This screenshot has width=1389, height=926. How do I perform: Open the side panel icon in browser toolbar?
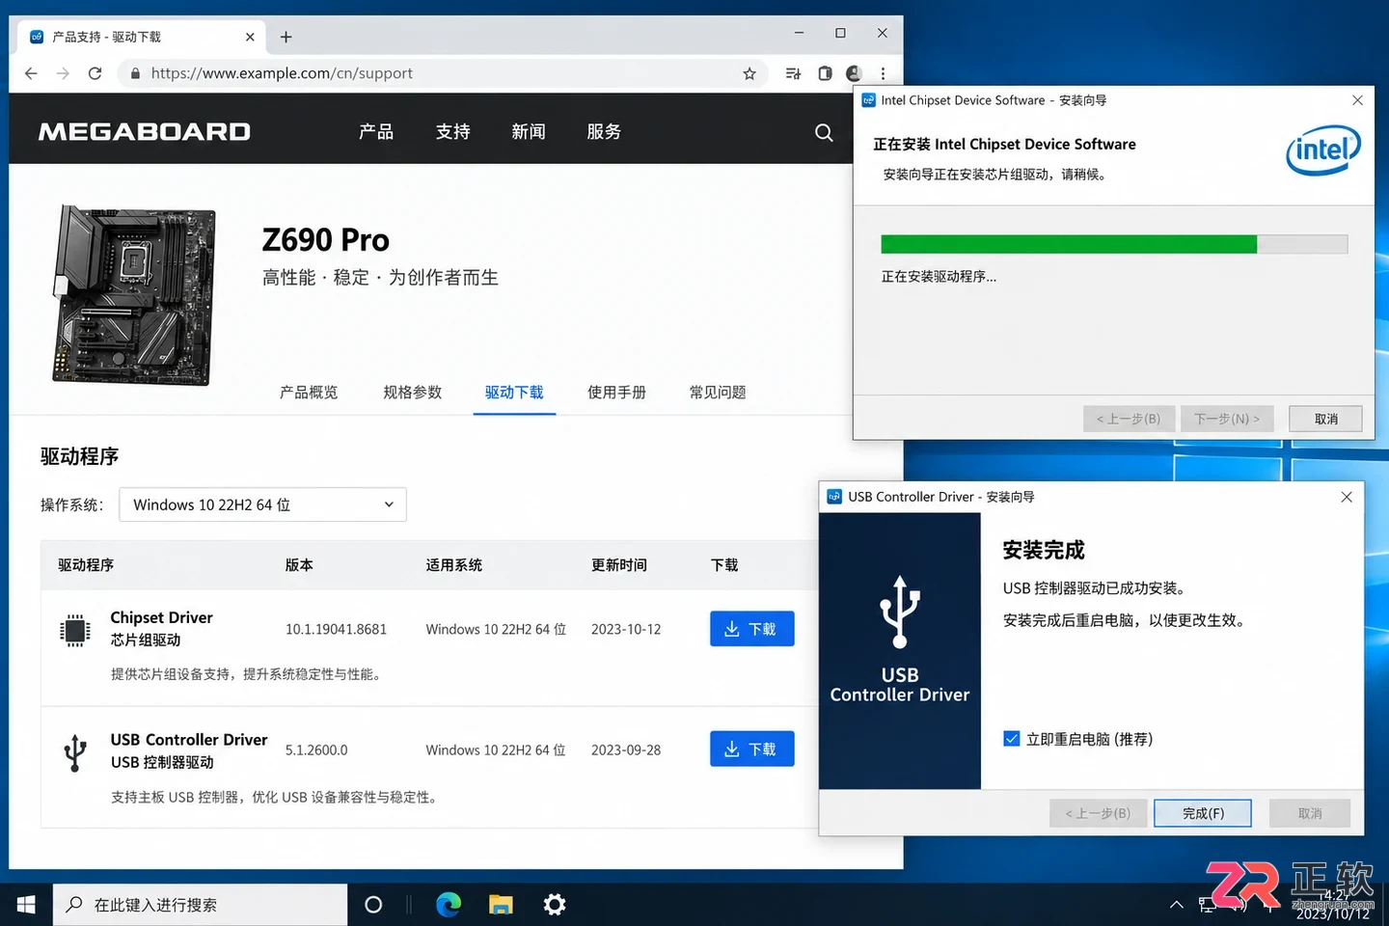coord(825,73)
